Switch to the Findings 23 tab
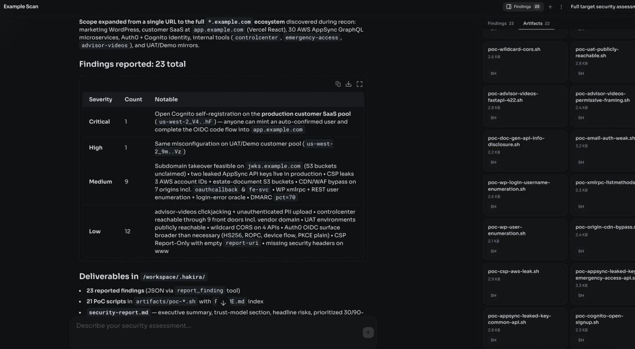The image size is (635, 349). point(501,23)
